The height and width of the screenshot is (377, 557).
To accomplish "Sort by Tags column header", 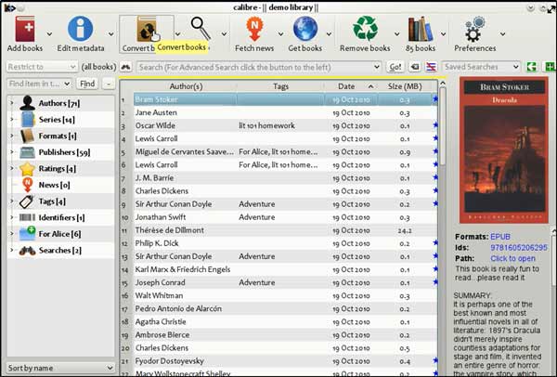I will click(280, 86).
